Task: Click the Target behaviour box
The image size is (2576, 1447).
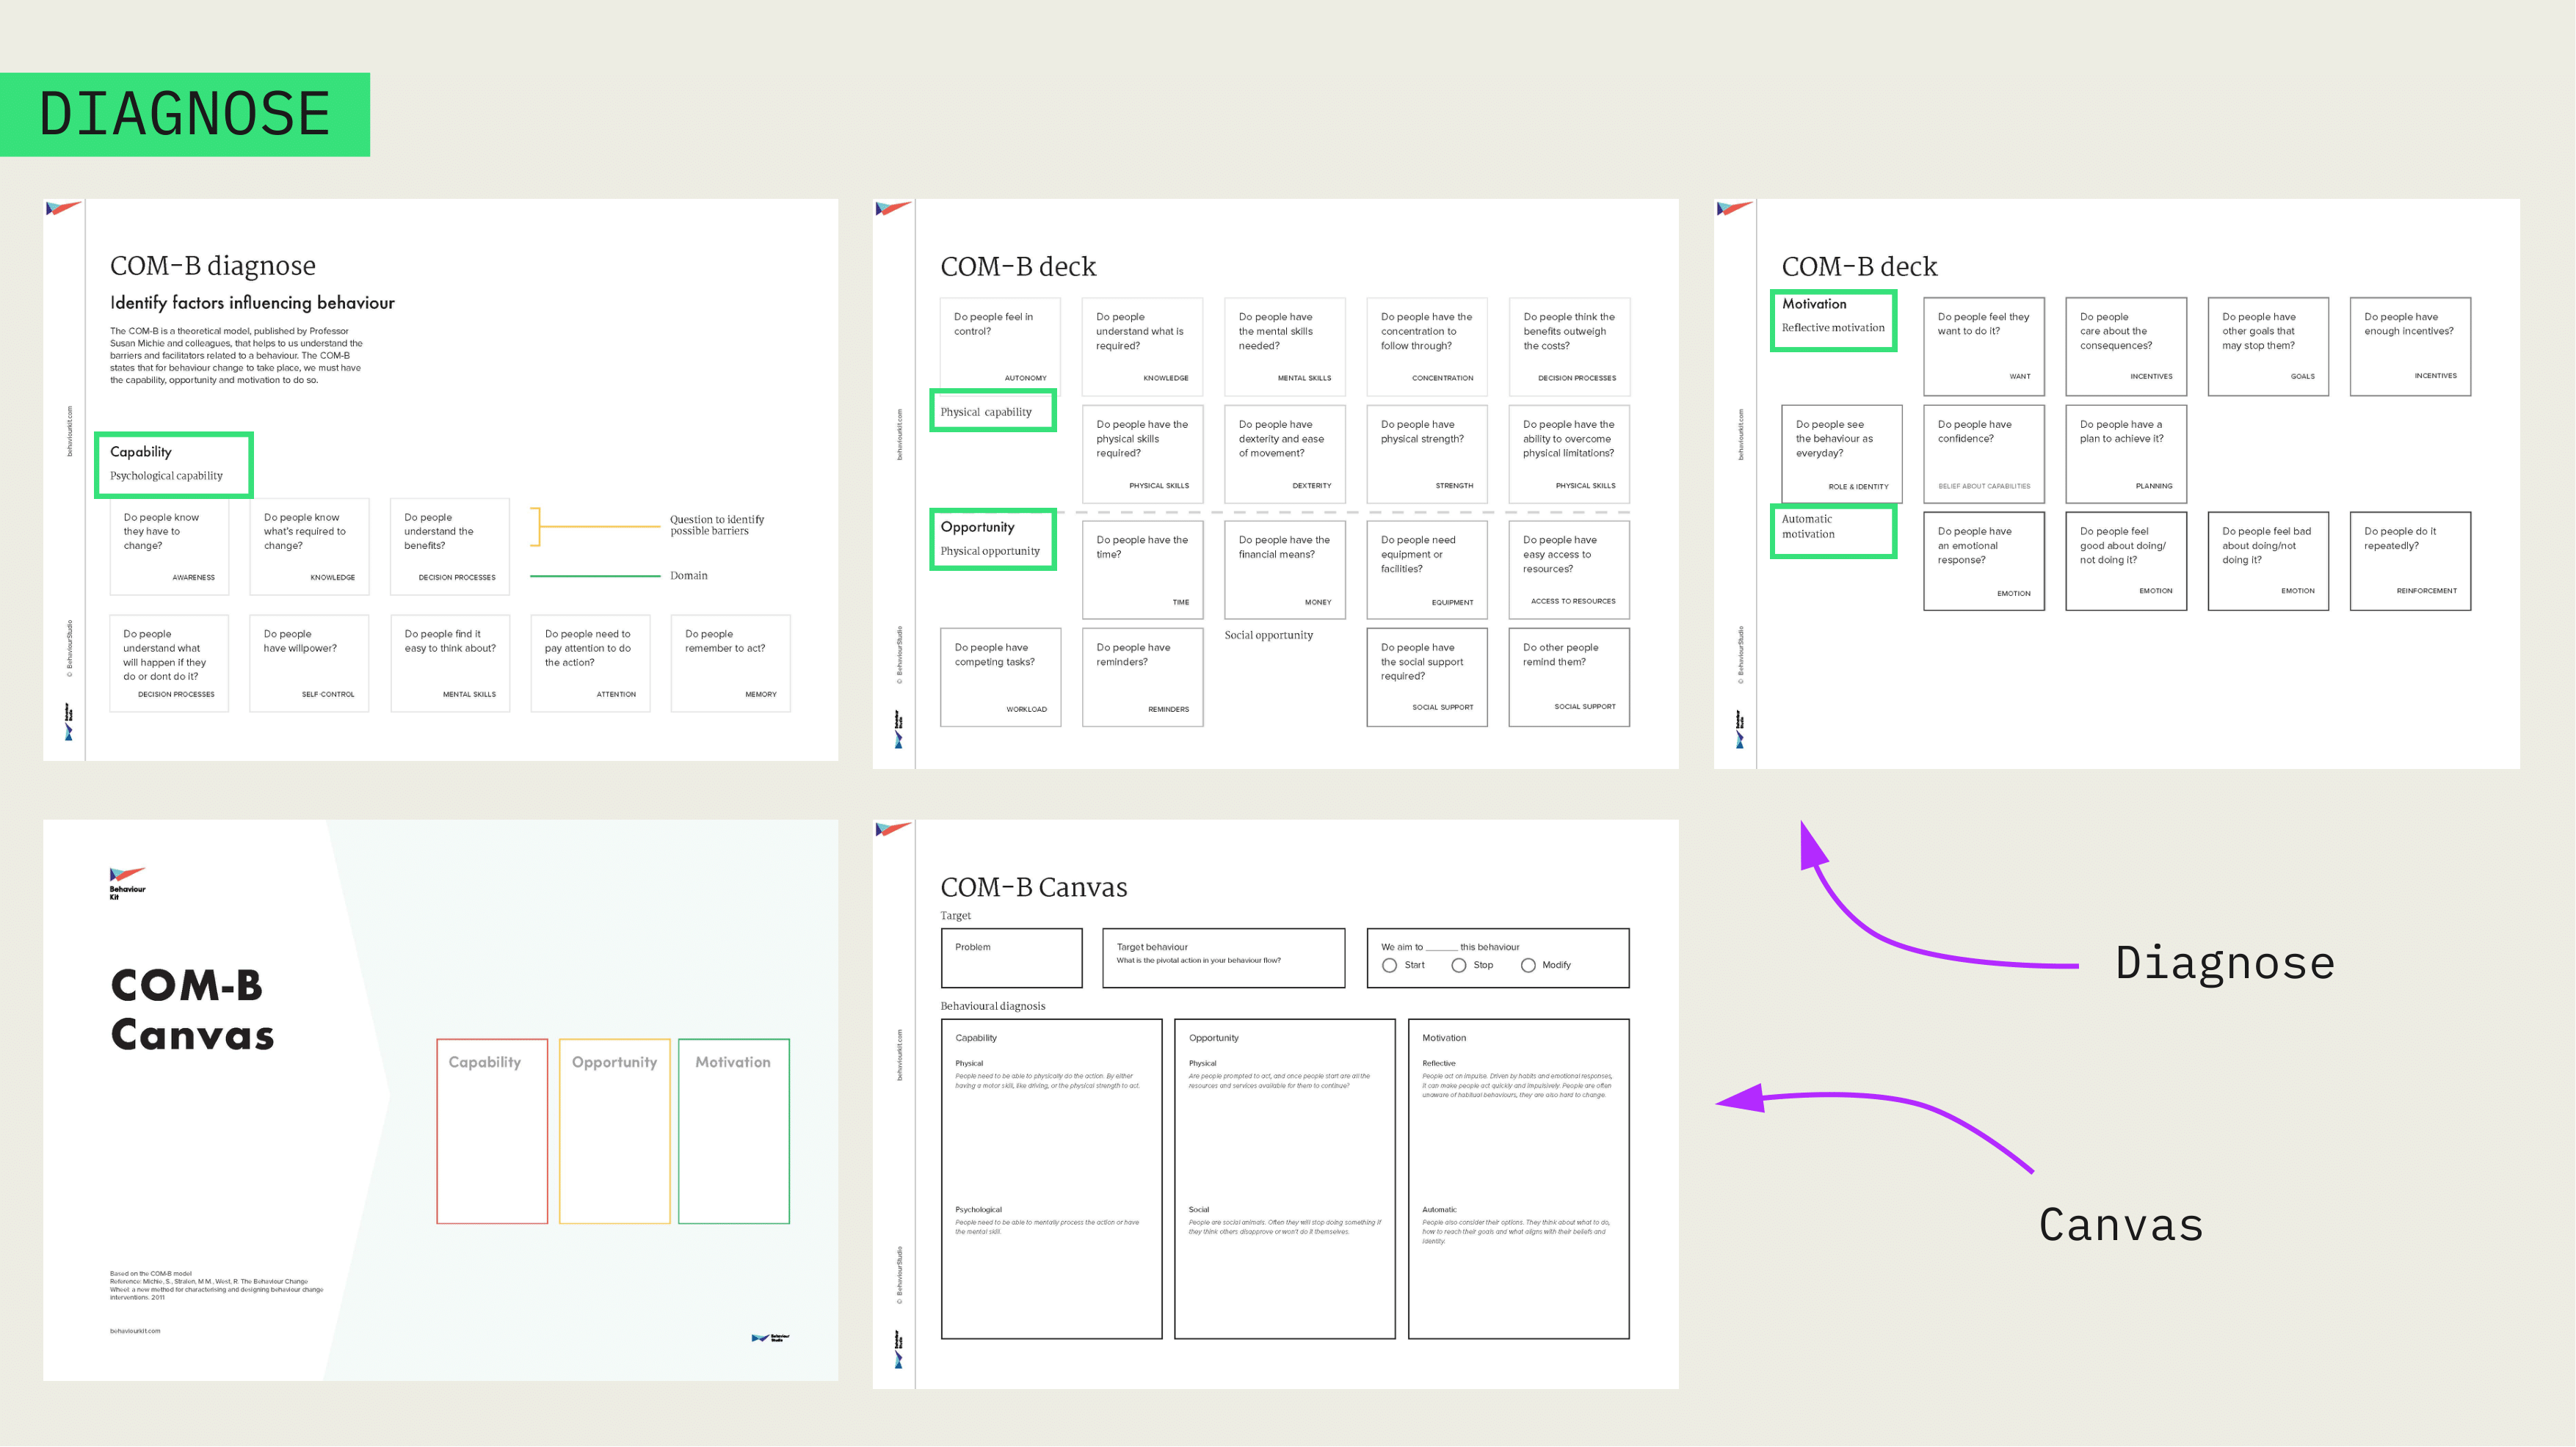Action: 1223,958
